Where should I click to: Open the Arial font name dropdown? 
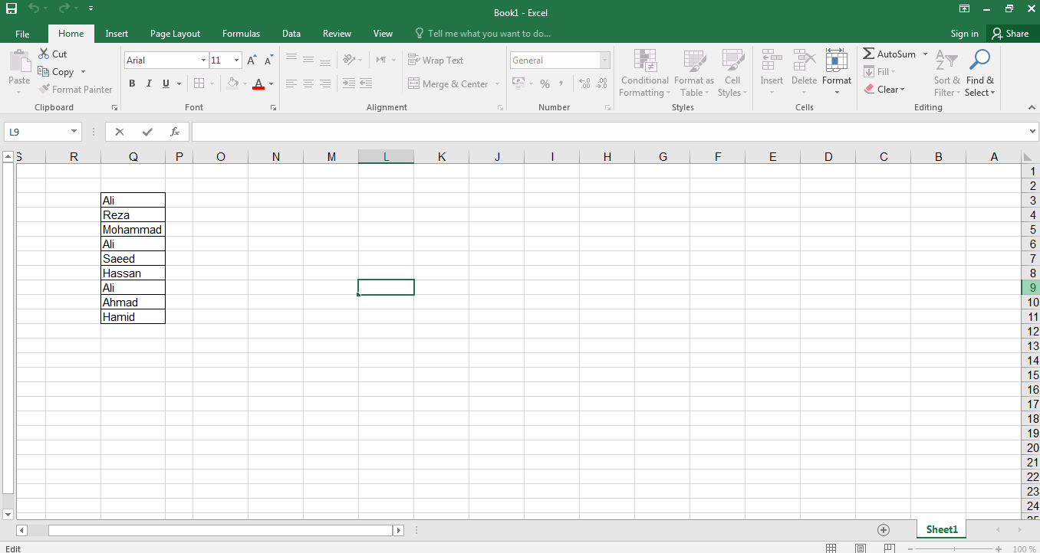[x=203, y=61]
